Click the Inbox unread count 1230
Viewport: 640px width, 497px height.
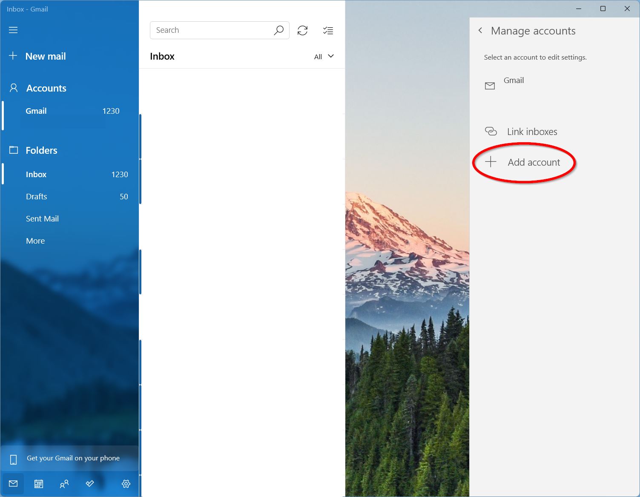pos(120,174)
